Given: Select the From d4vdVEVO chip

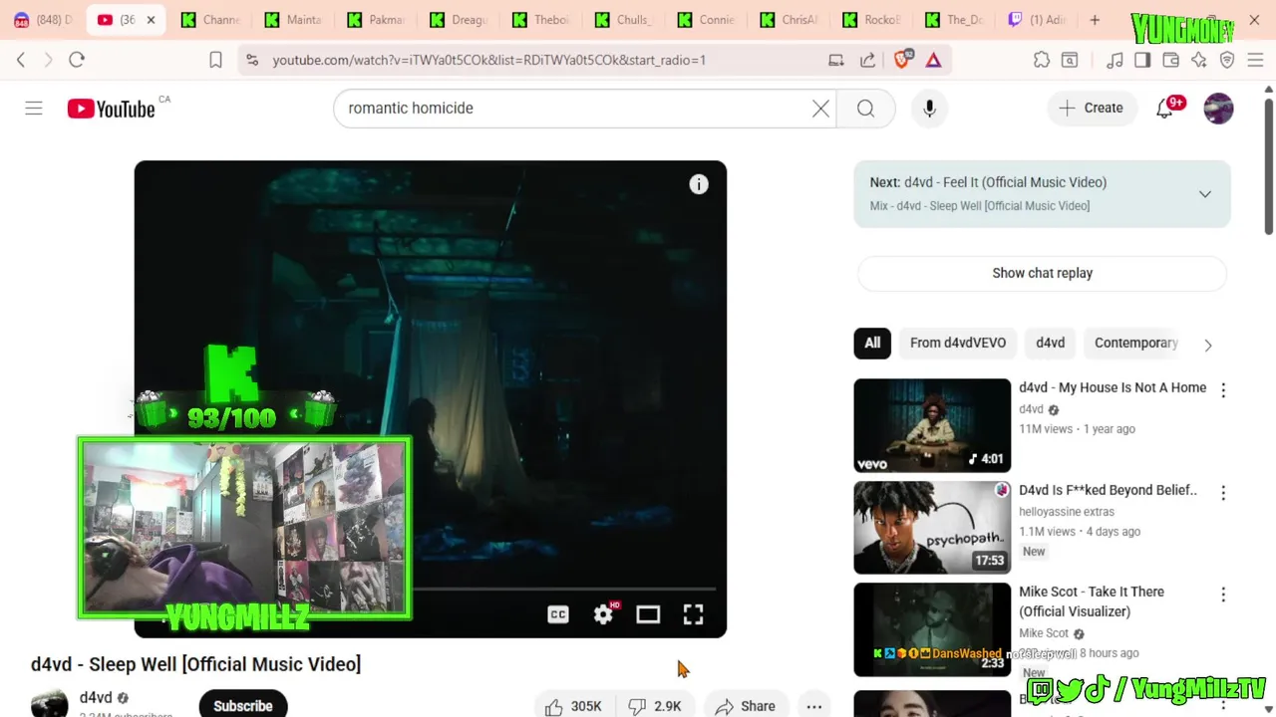Looking at the screenshot, I should coord(958,343).
